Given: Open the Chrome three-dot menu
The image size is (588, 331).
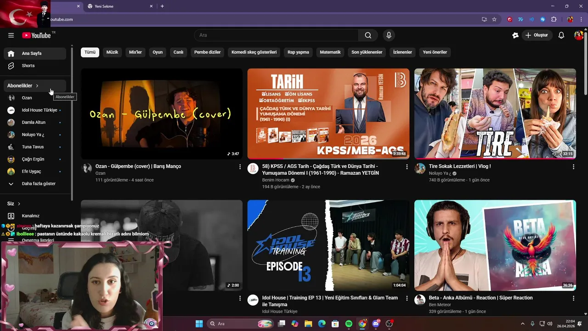Looking at the screenshot, I should pos(581,19).
